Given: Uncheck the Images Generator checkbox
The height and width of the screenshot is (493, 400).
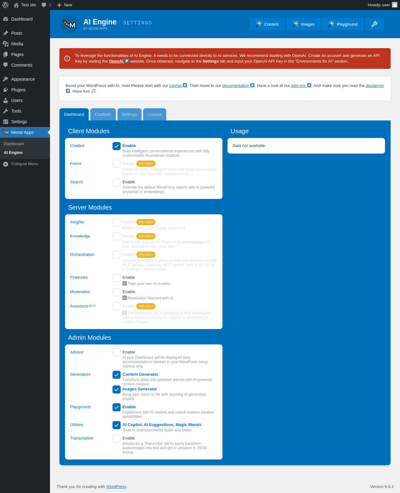Looking at the screenshot, I should pos(117,389).
